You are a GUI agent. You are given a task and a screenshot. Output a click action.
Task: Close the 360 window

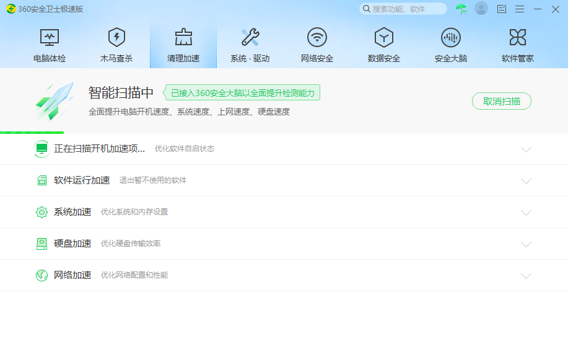point(556,9)
